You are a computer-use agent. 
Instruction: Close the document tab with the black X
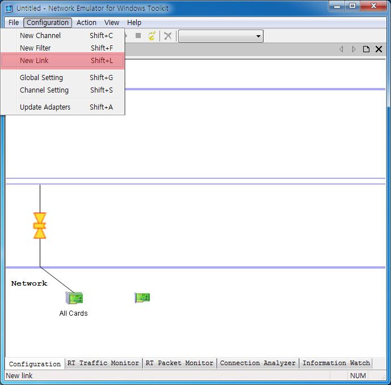379,49
